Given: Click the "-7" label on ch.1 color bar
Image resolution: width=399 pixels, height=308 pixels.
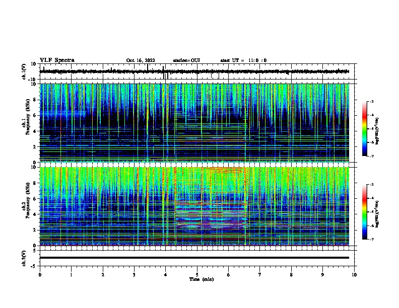Looking at the screenshot, I should [x=371, y=156].
